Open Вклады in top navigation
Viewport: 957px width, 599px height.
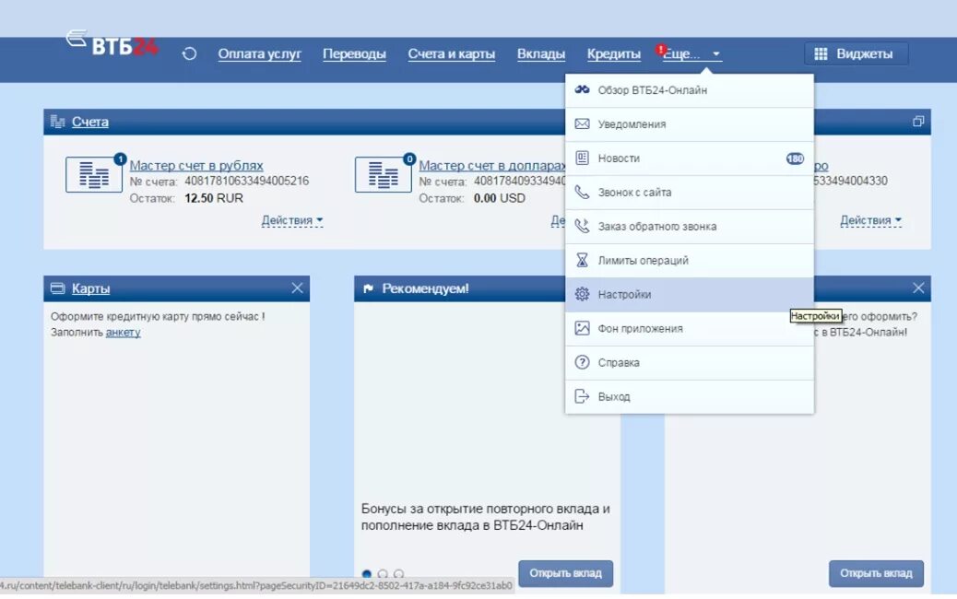pos(541,53)
